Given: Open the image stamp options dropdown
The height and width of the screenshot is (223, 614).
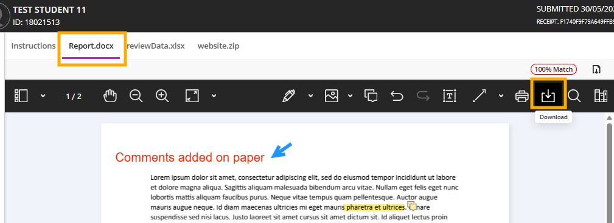Looking at the screenshot, I should (351, 96).
